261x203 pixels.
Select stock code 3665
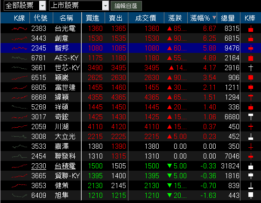pos(39,176)
